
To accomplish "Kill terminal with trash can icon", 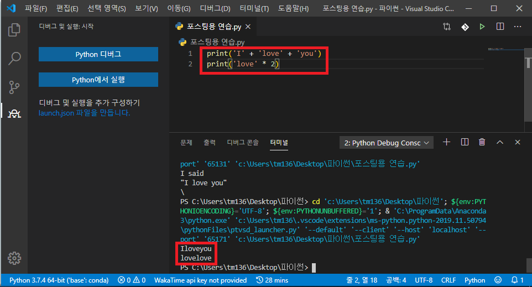I will (x=482, y=142).
